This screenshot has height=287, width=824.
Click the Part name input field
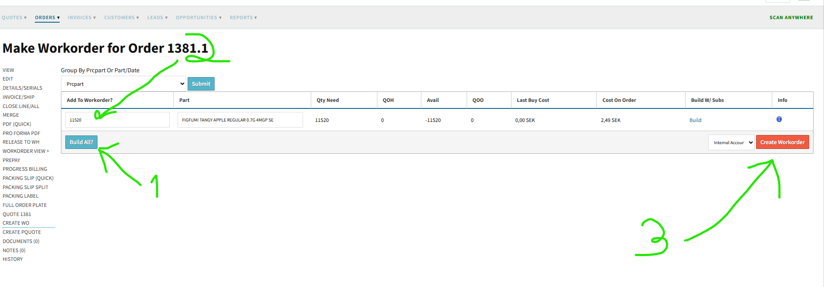(x=240, y=120)
